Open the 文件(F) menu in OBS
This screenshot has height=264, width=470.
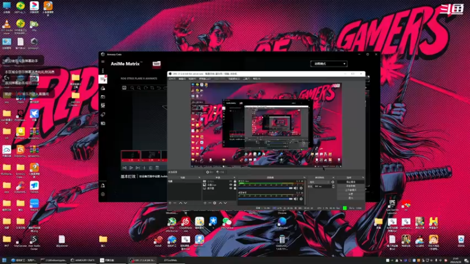pos(172,79)
